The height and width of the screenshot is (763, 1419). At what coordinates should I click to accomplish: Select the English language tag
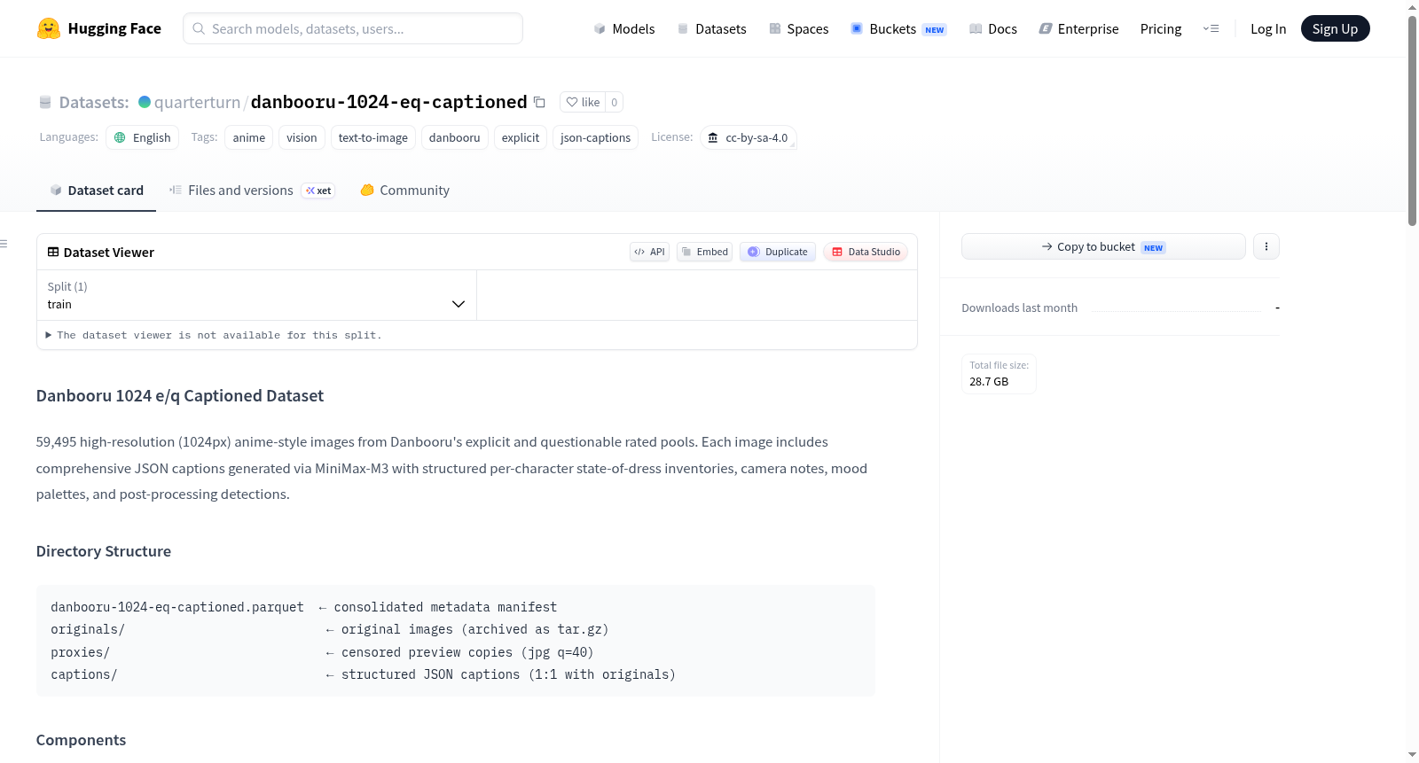pyautogui.click(x=143, y=137)
